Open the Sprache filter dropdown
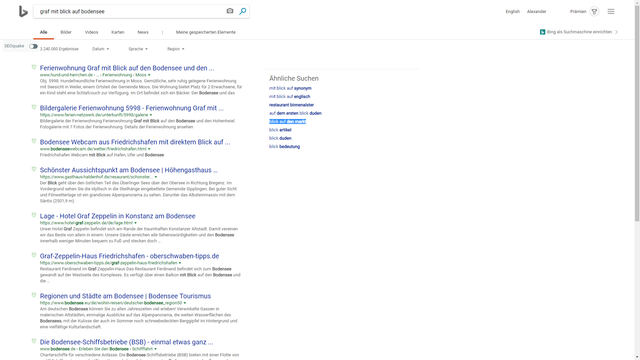640x360 pixels. pyautogui.click(x=138, y=49)
